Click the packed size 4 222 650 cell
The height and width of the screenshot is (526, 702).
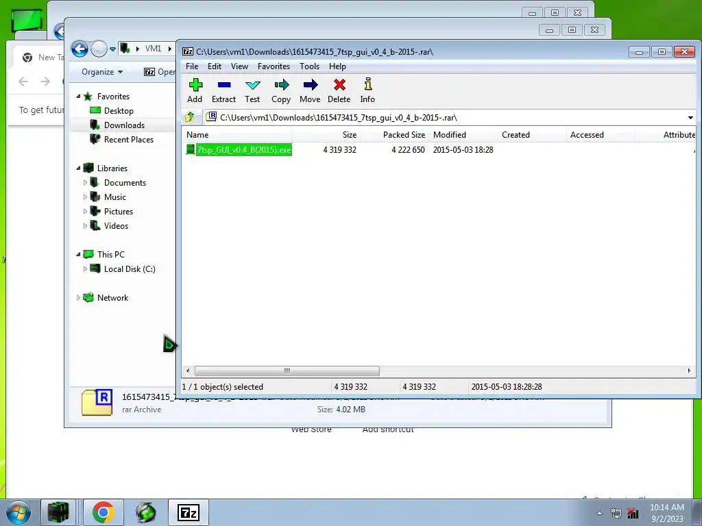click(409, 150)
